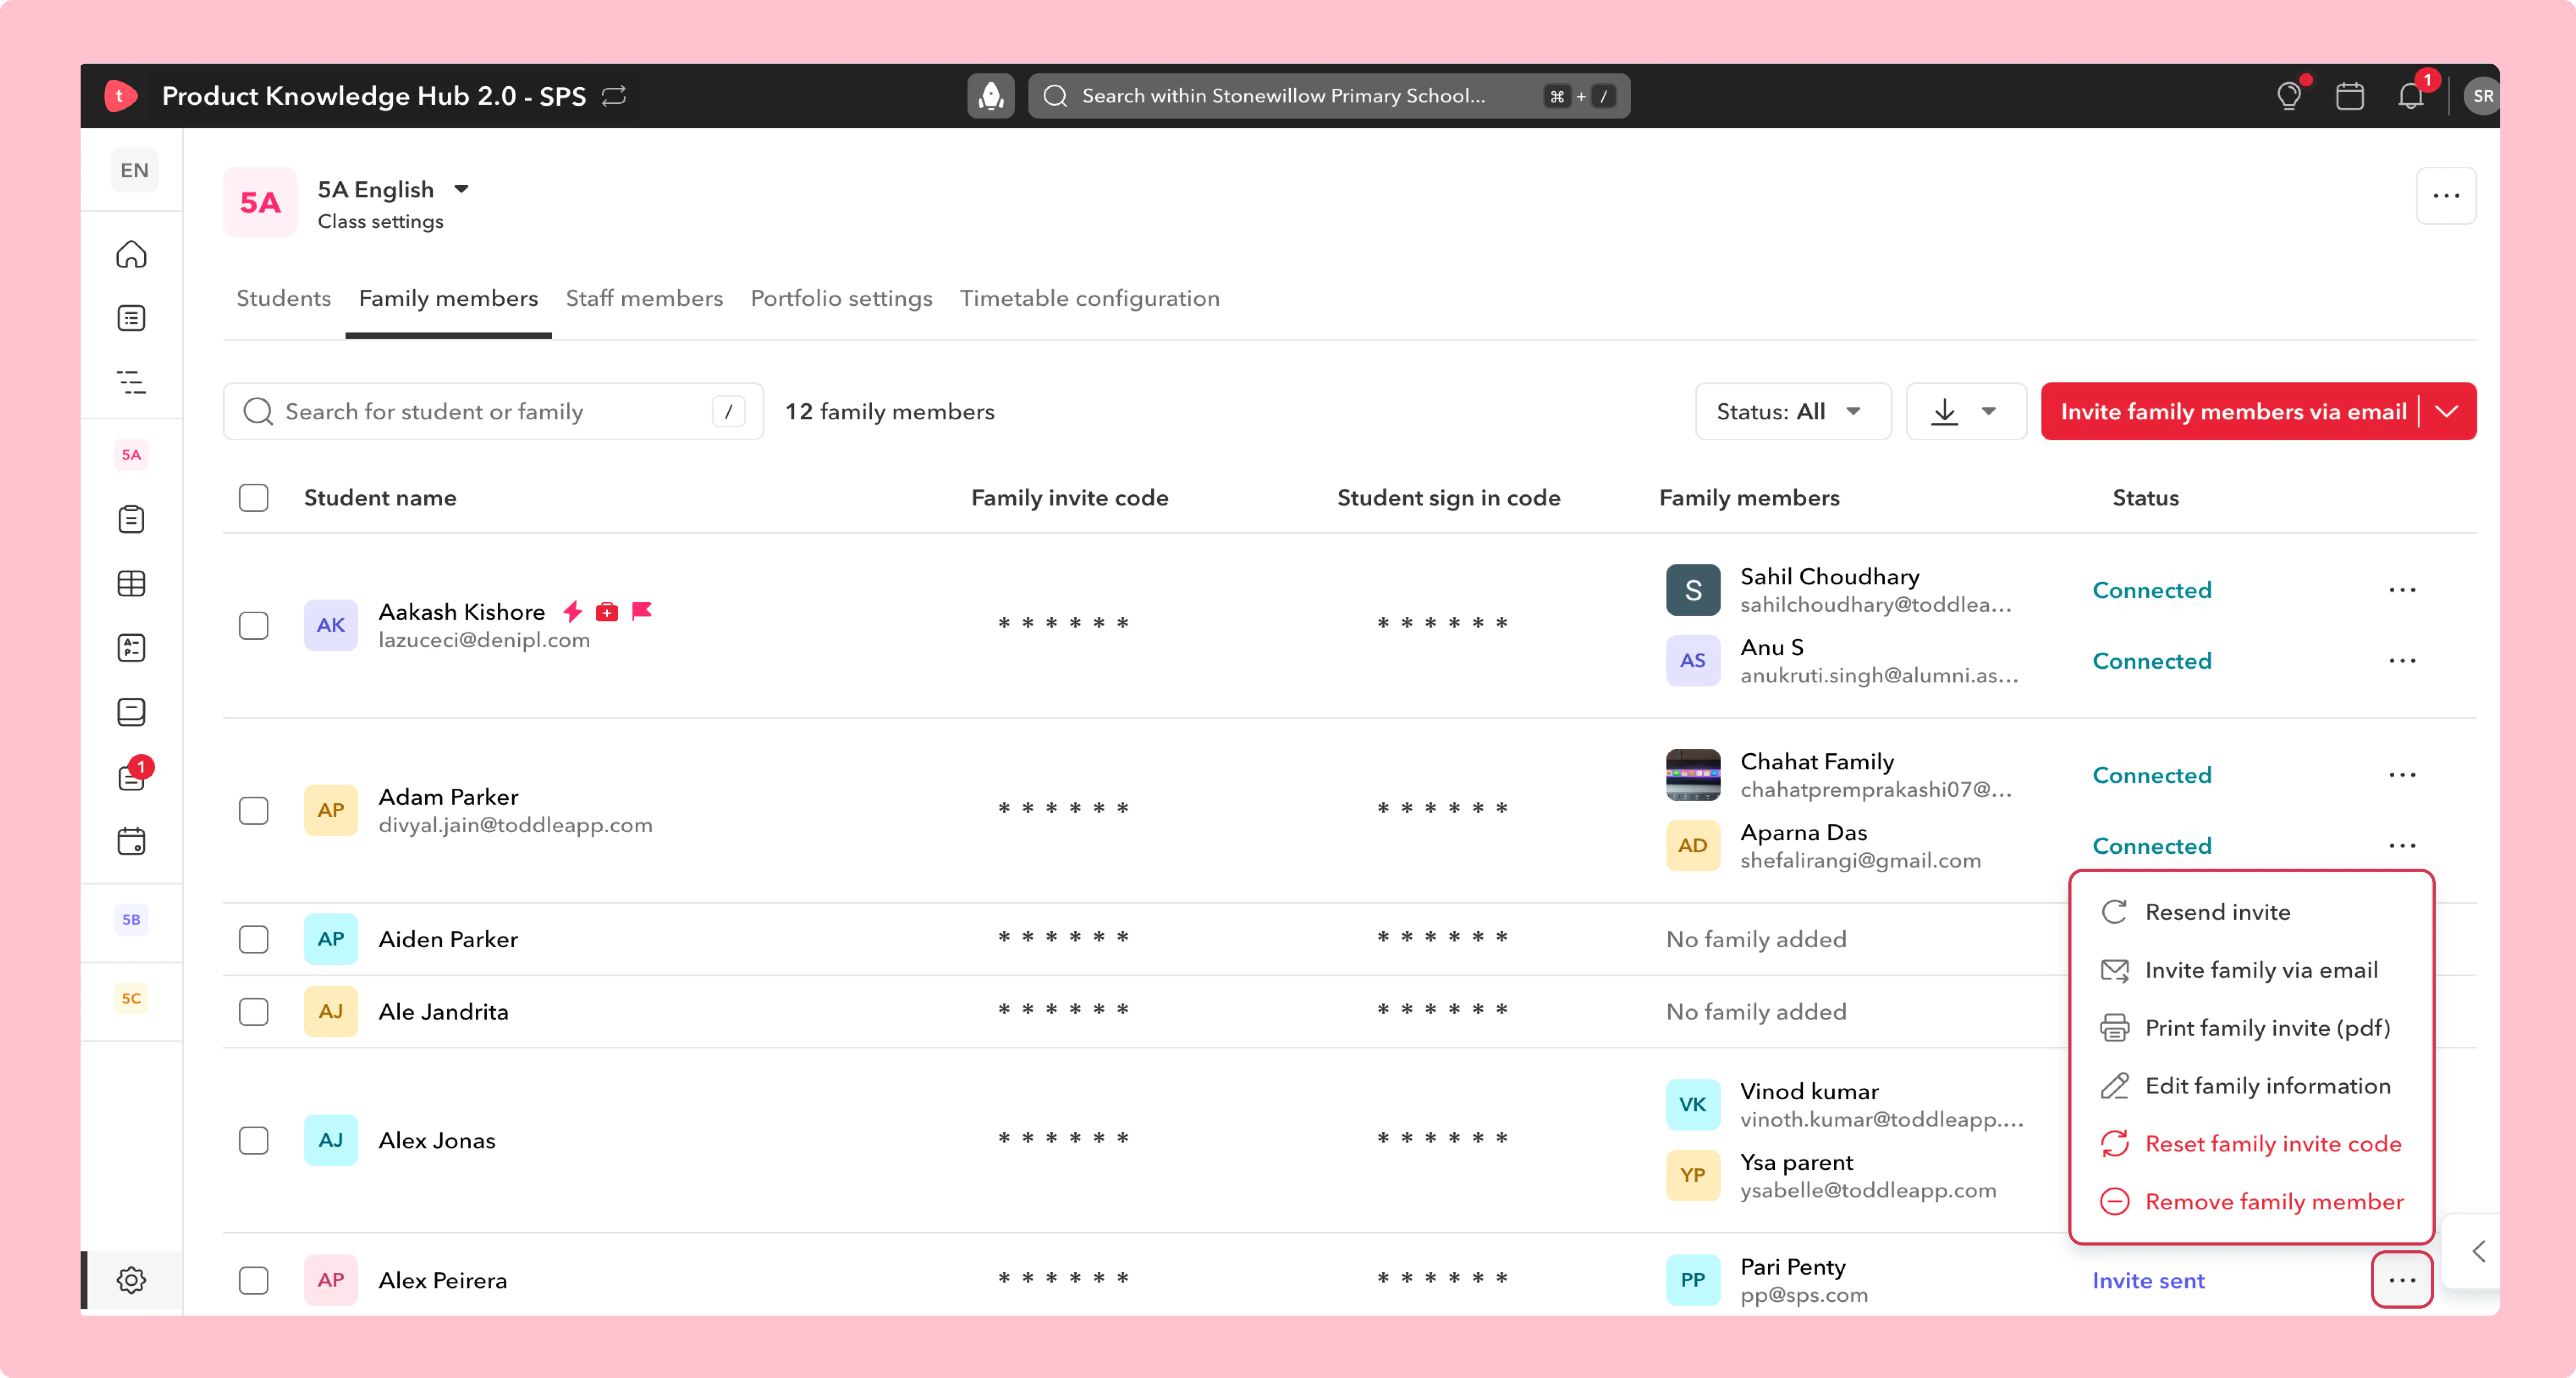
Task: Open the download options dropdown
Action: (x=1965, y=411)
